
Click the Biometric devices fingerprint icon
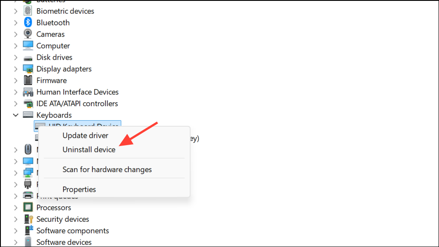coord(28,11)
